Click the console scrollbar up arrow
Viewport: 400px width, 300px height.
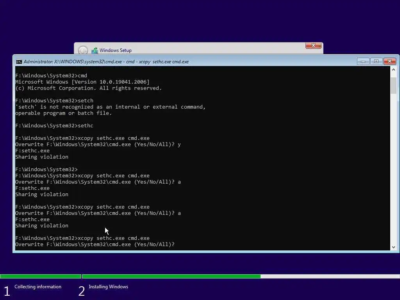[393, 70]
